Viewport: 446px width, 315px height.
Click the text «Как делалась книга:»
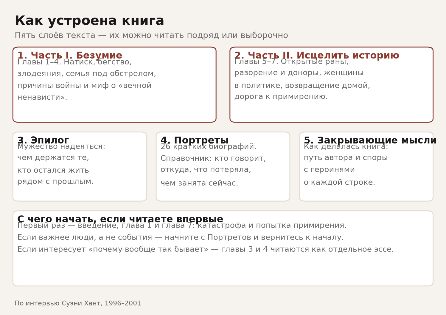pos(346,146)
